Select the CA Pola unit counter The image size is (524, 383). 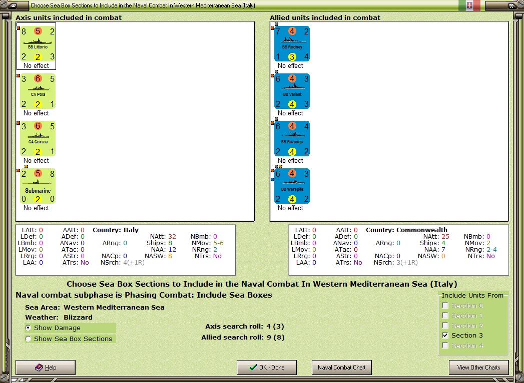[38, 91]
